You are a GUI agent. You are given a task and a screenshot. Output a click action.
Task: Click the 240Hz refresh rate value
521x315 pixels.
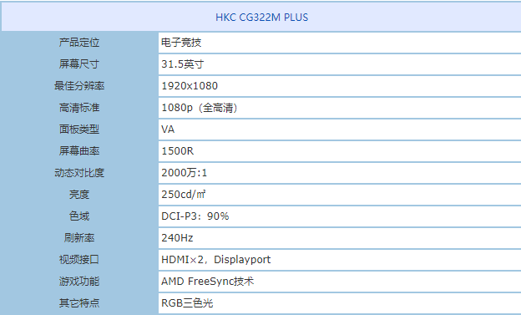[x=177, y=238]
